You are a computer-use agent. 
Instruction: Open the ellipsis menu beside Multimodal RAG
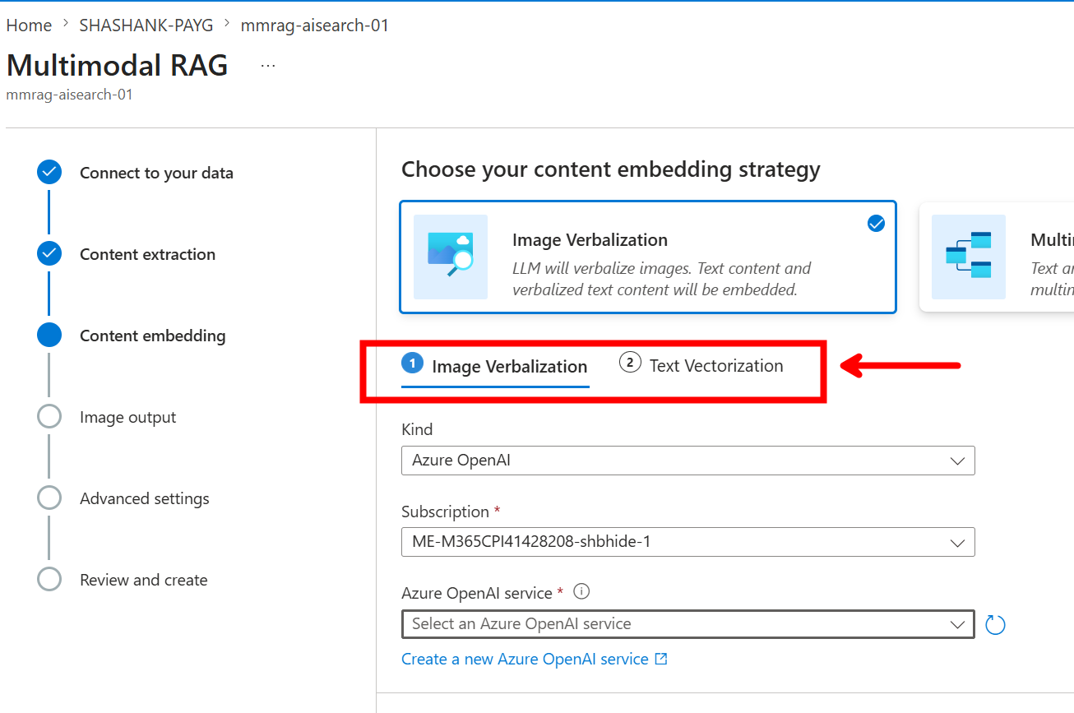(268, 65)
